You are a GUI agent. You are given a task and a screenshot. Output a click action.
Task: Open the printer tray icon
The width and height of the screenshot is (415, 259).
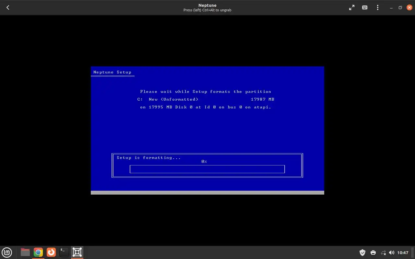pyautogui.click(x=373, y=253)
